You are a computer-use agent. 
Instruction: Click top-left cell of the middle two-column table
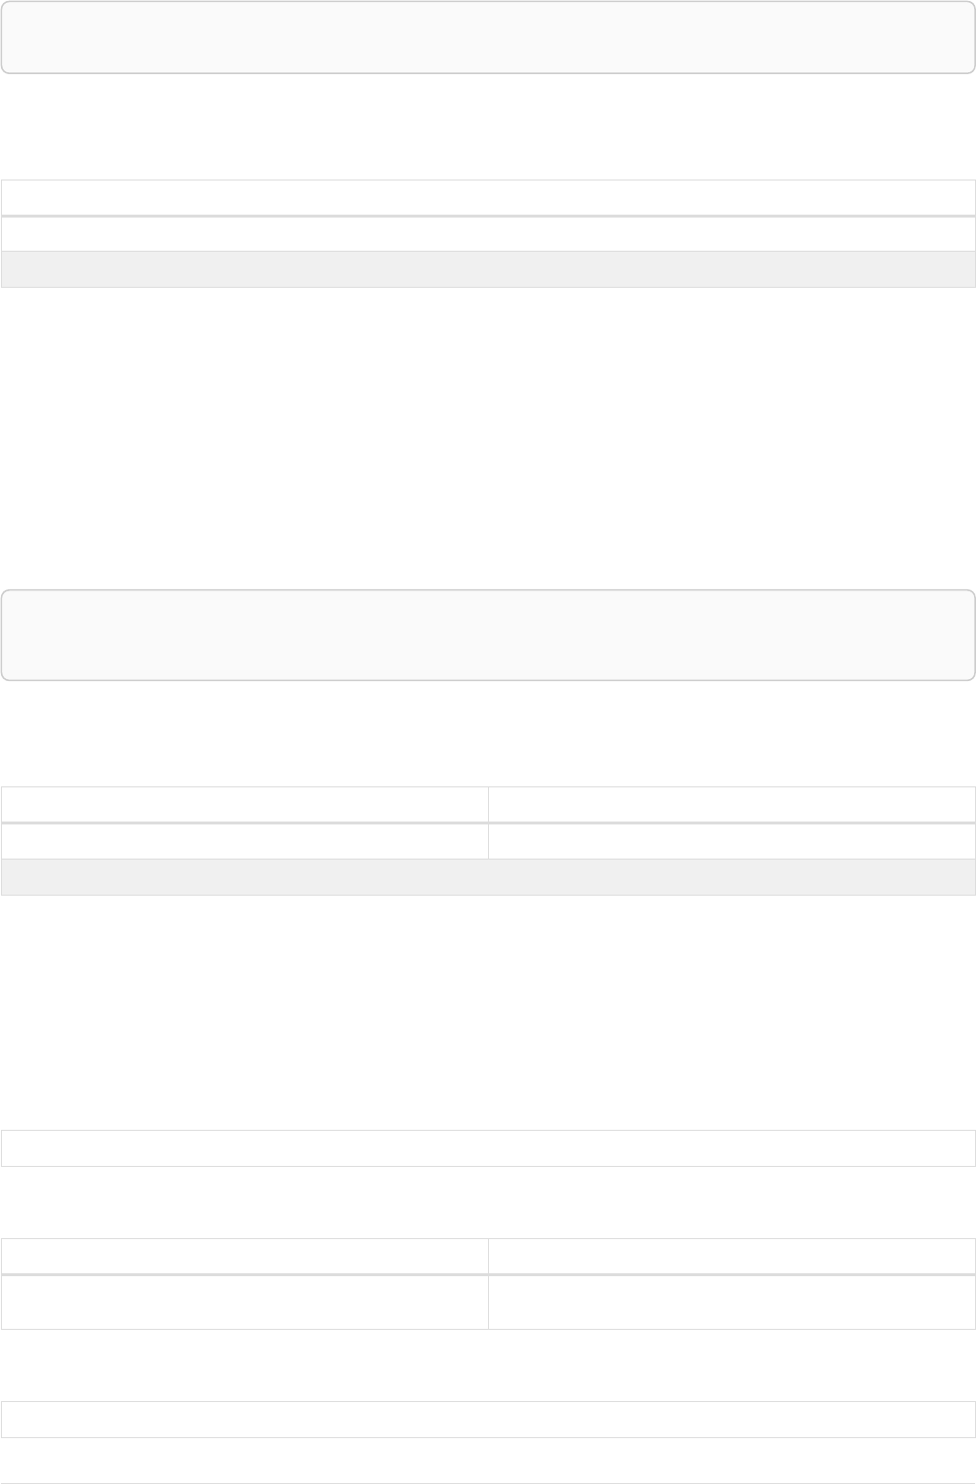click(x=244, y=804)
